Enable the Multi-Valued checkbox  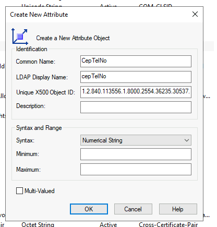(19, 190)
